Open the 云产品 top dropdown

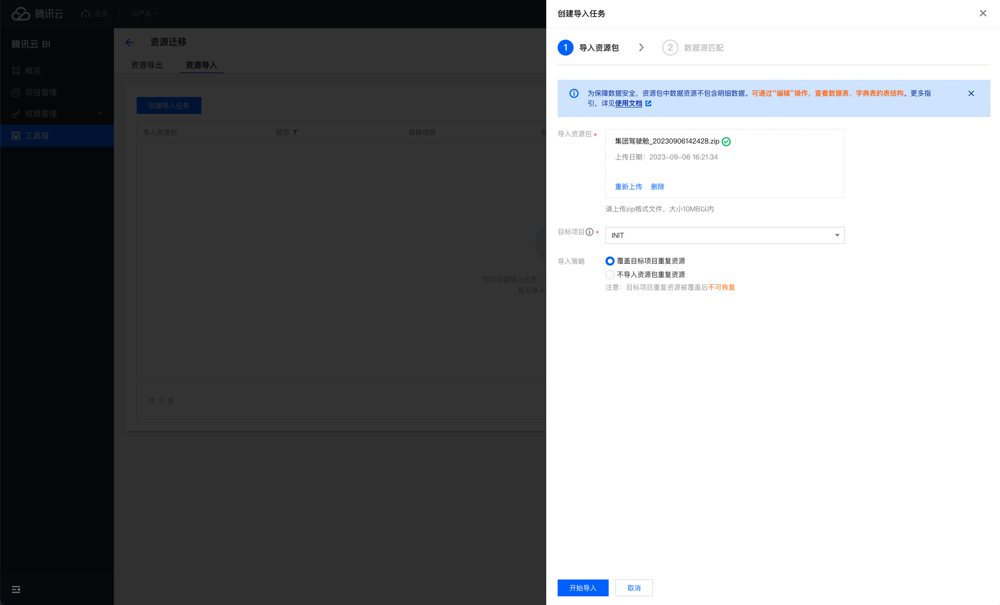click(x=144, y=14)
